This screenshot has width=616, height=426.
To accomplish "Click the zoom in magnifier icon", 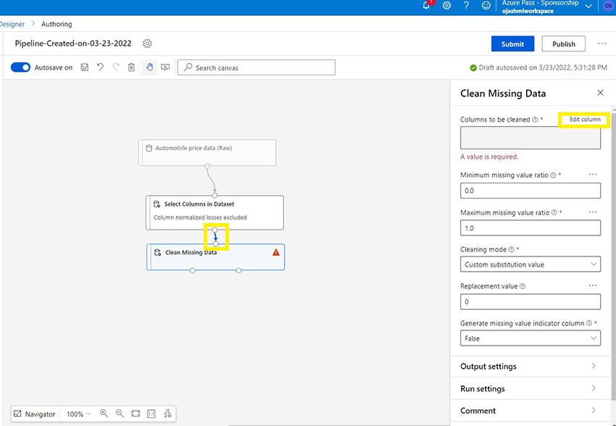I will pos(104,414).
